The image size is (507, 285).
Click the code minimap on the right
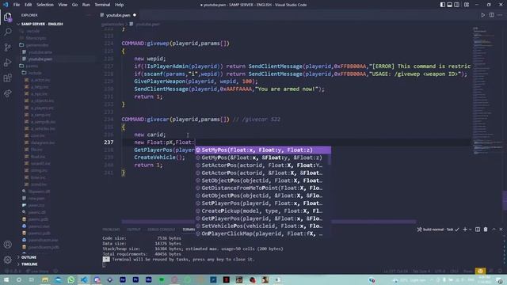pyautogui.click(x=488, y=90)
